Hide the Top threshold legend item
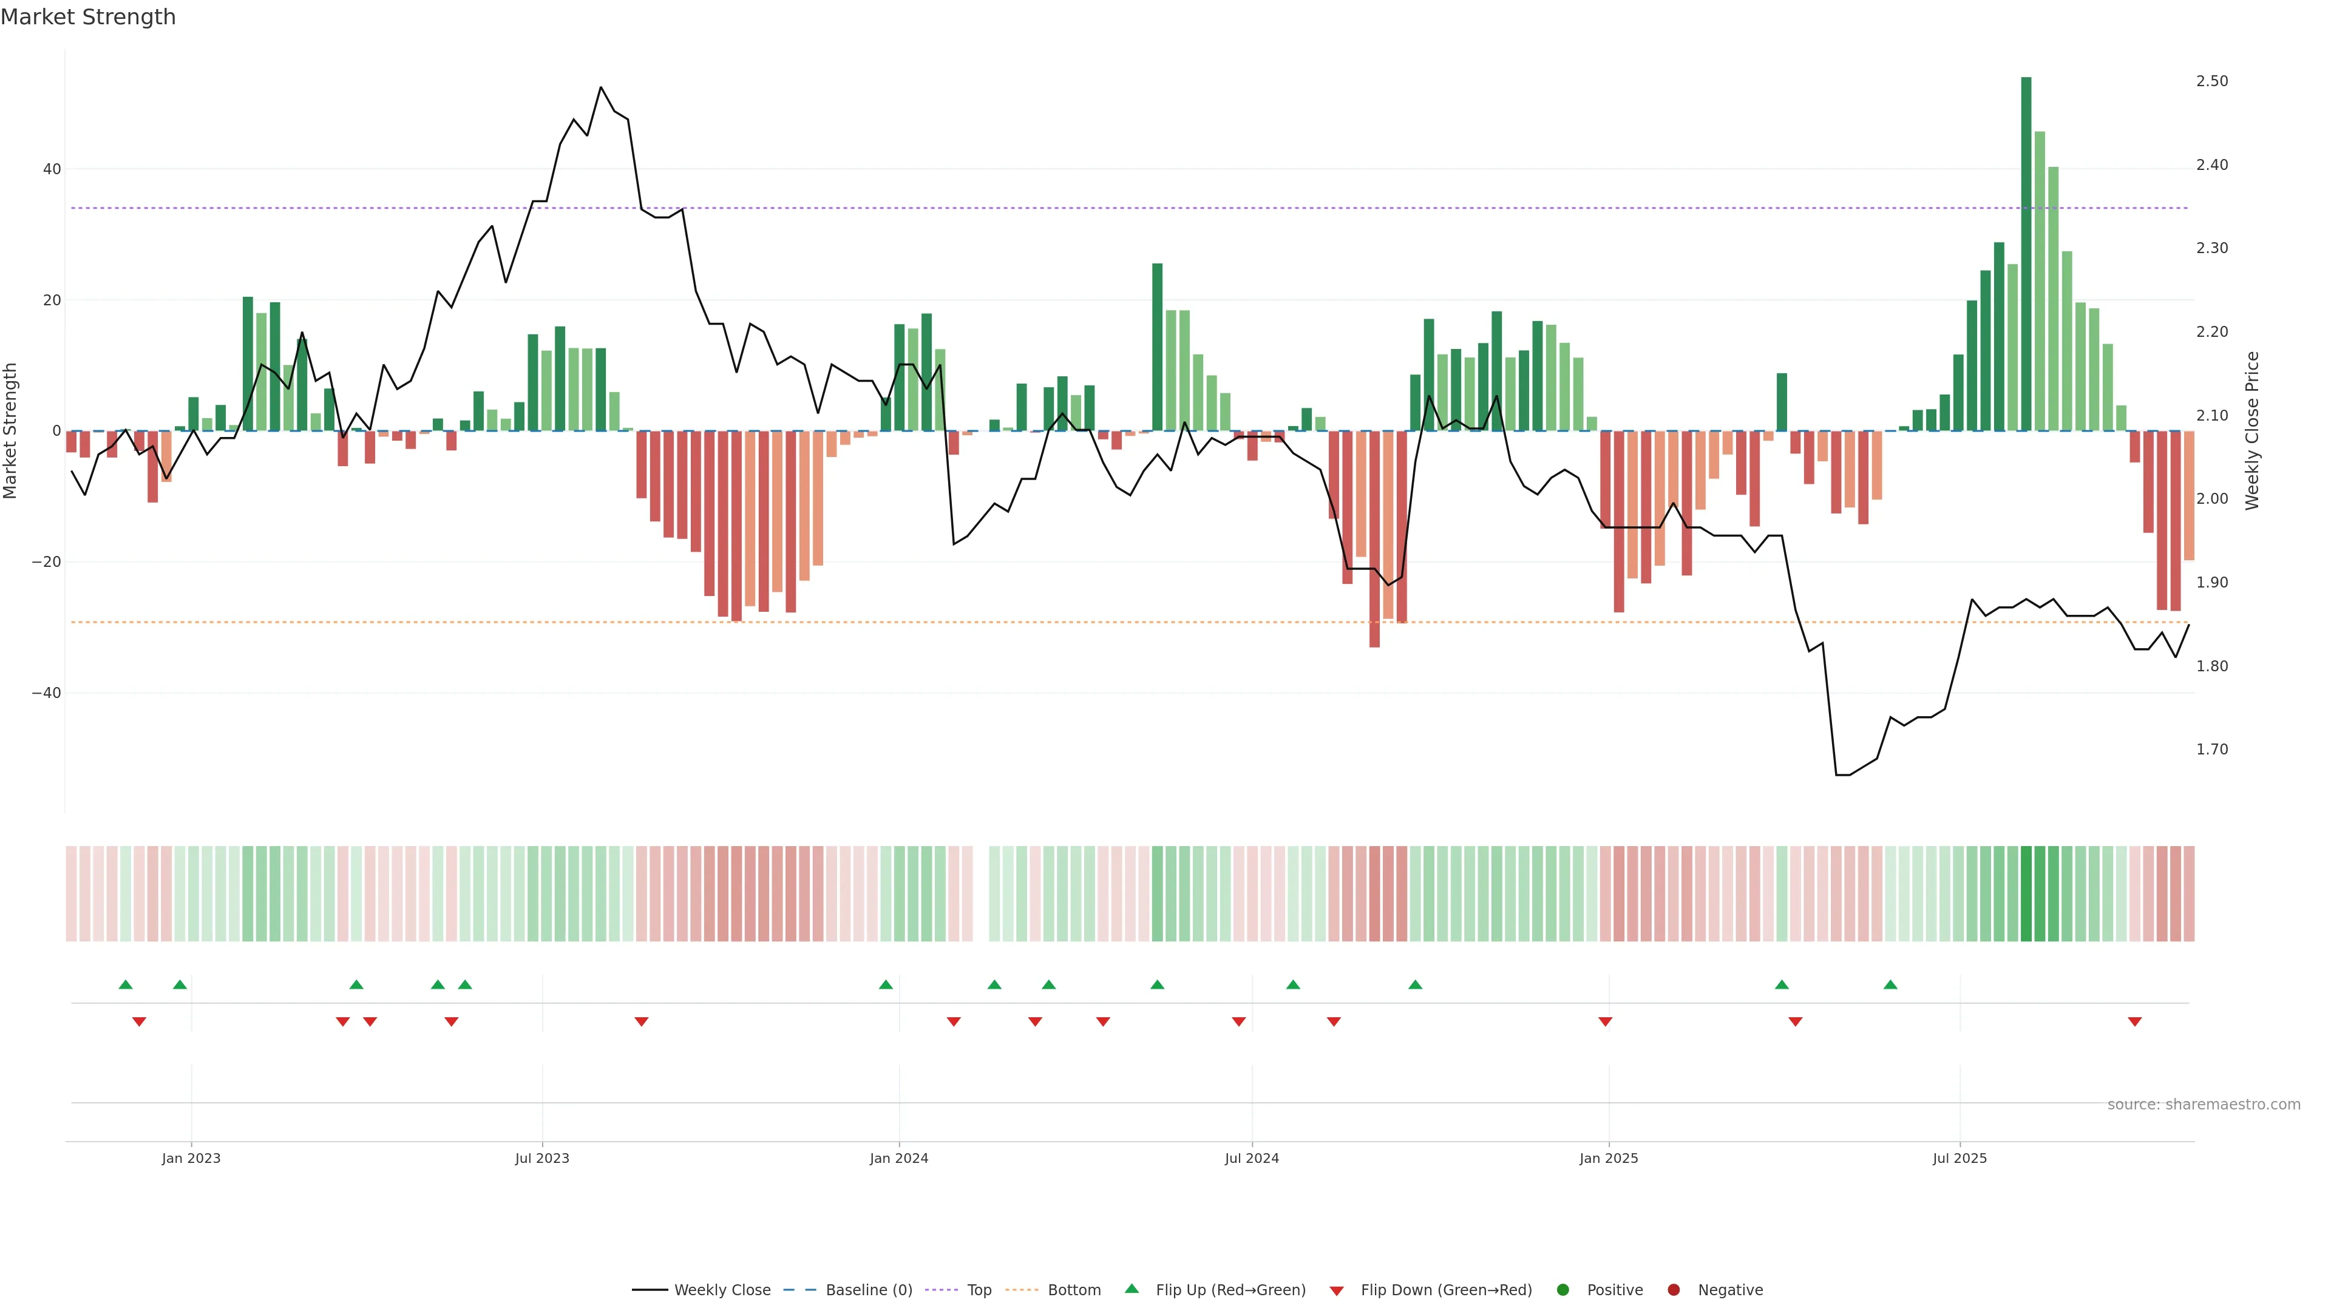 coord(978,1289)
